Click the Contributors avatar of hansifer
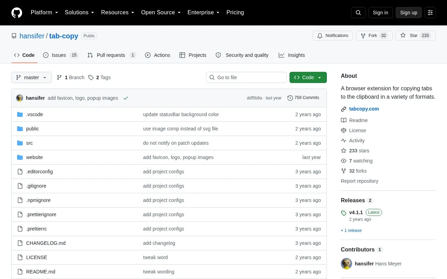This screenshot has width=447, height=279. pos(346,264)
